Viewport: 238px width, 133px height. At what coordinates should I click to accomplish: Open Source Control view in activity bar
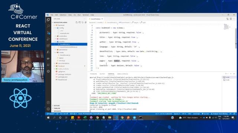coord(48,33)
